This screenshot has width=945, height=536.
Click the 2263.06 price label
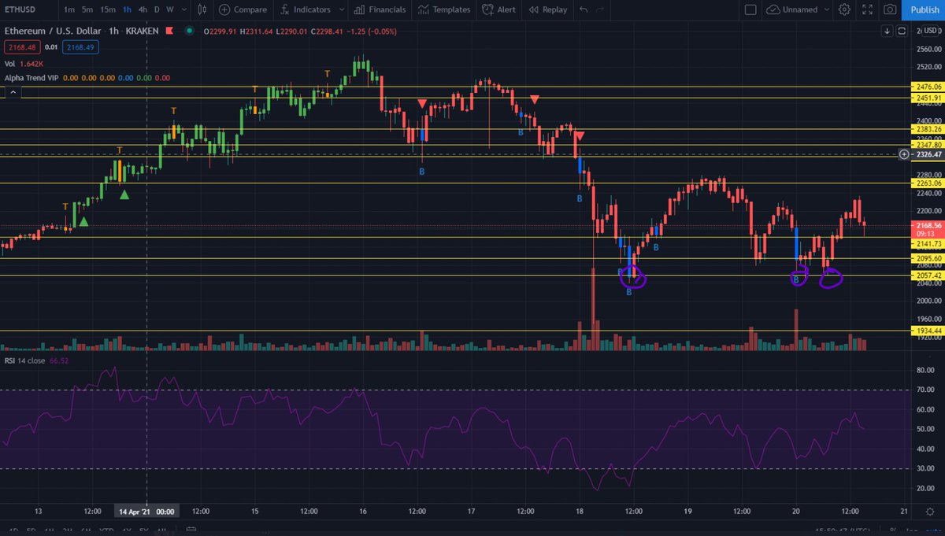pyautogui.click(x=928, y=183)
